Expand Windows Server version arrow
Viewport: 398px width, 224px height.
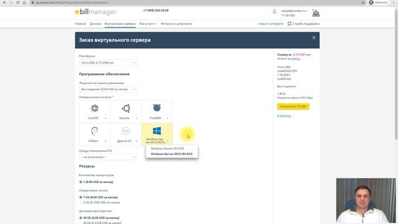click(168, 141)
